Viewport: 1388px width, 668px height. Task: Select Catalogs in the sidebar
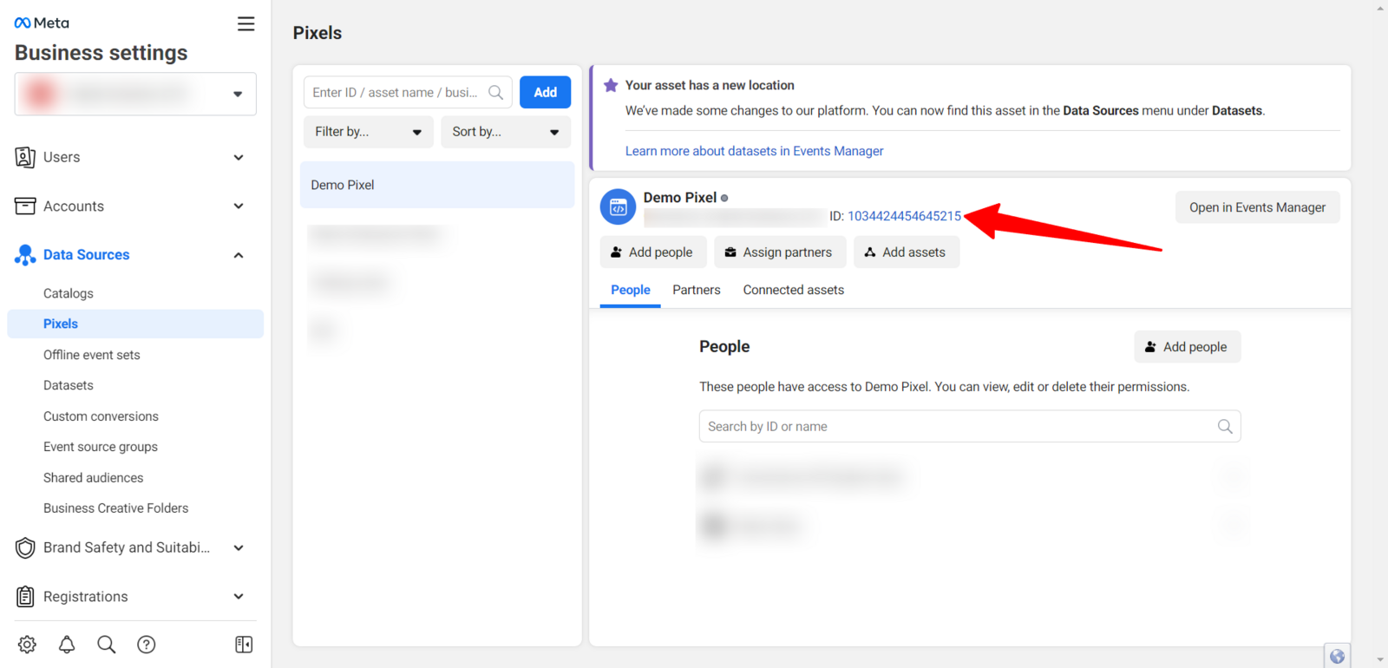[69, 293]
